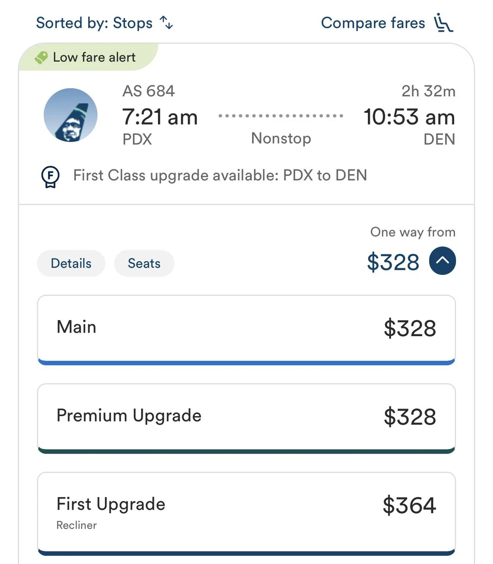Tap the Seats button

144,264
